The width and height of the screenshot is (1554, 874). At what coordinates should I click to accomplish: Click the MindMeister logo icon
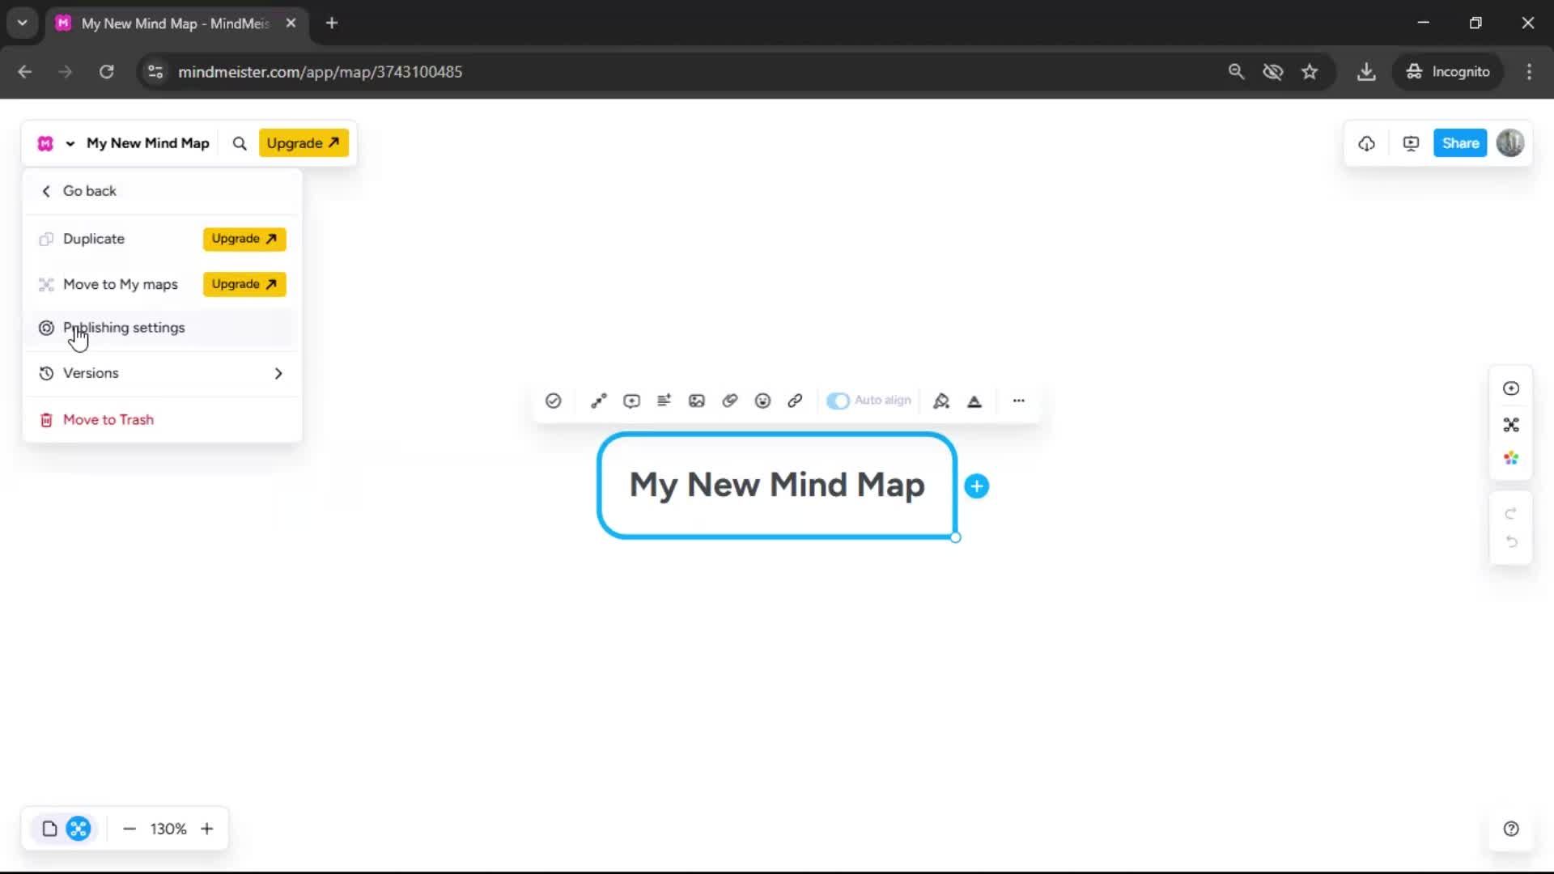[x=45, y=143]
